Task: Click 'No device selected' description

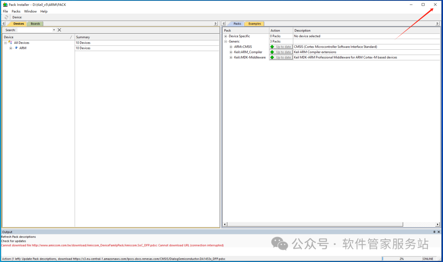Action: pyautogui.click(x=307, y=36)
